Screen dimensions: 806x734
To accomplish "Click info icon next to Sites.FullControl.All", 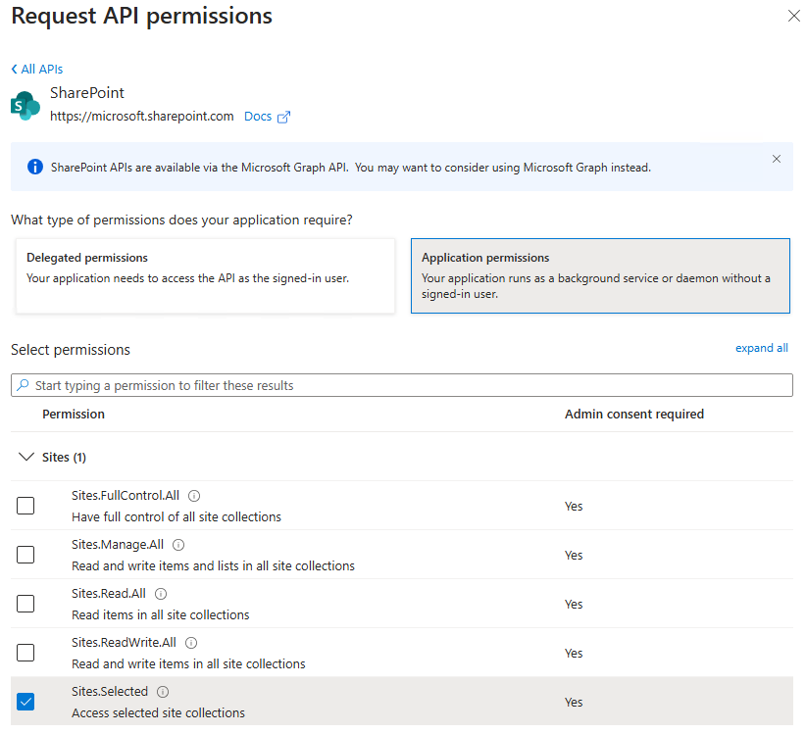I will (x=194, y=496).
